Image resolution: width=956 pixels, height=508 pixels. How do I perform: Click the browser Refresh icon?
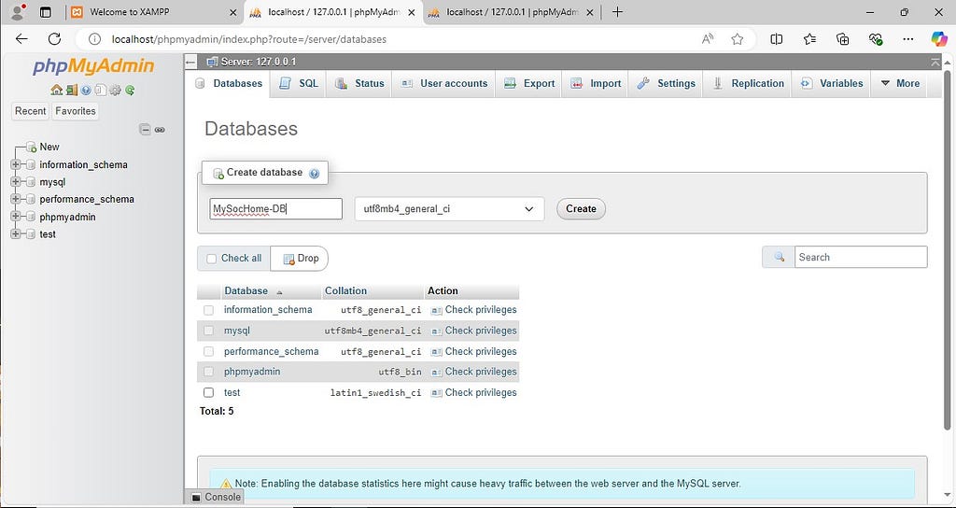54,39
